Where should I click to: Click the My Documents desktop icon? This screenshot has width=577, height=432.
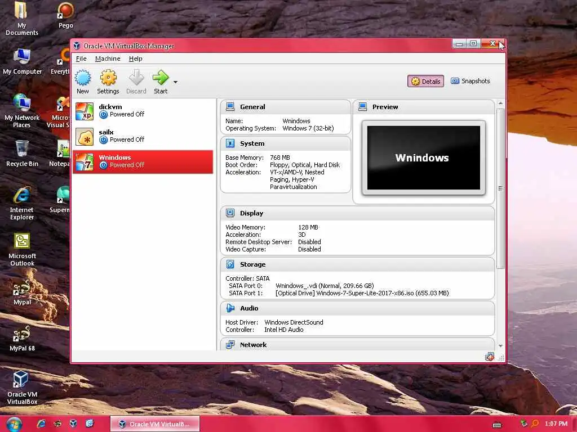tap(22, 19)
